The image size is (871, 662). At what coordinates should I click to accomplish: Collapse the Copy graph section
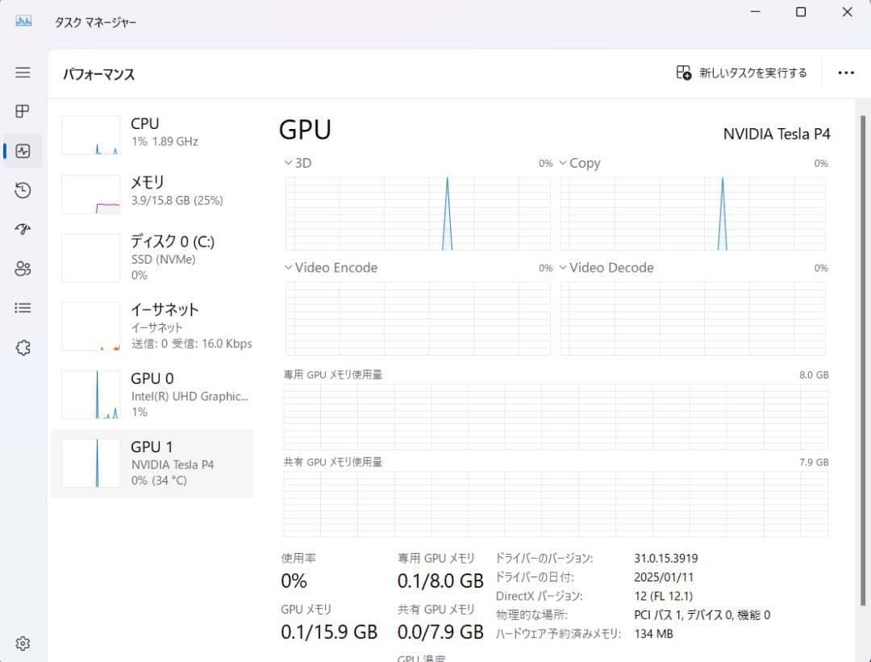pos(563,162)
